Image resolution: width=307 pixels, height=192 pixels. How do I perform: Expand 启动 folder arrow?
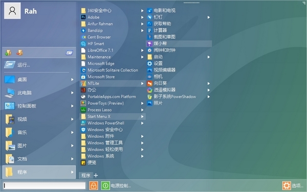coord(209,57)
